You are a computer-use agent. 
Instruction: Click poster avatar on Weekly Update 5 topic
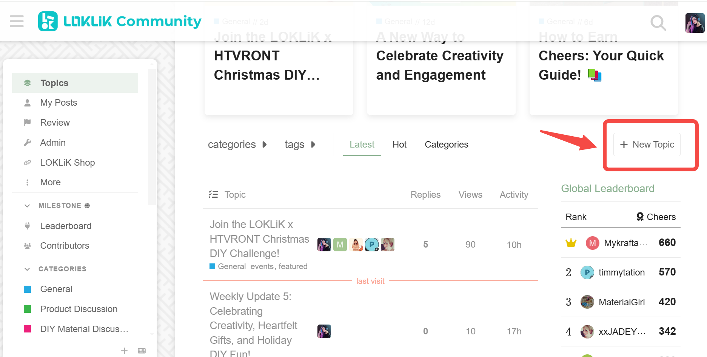point(324,331)
